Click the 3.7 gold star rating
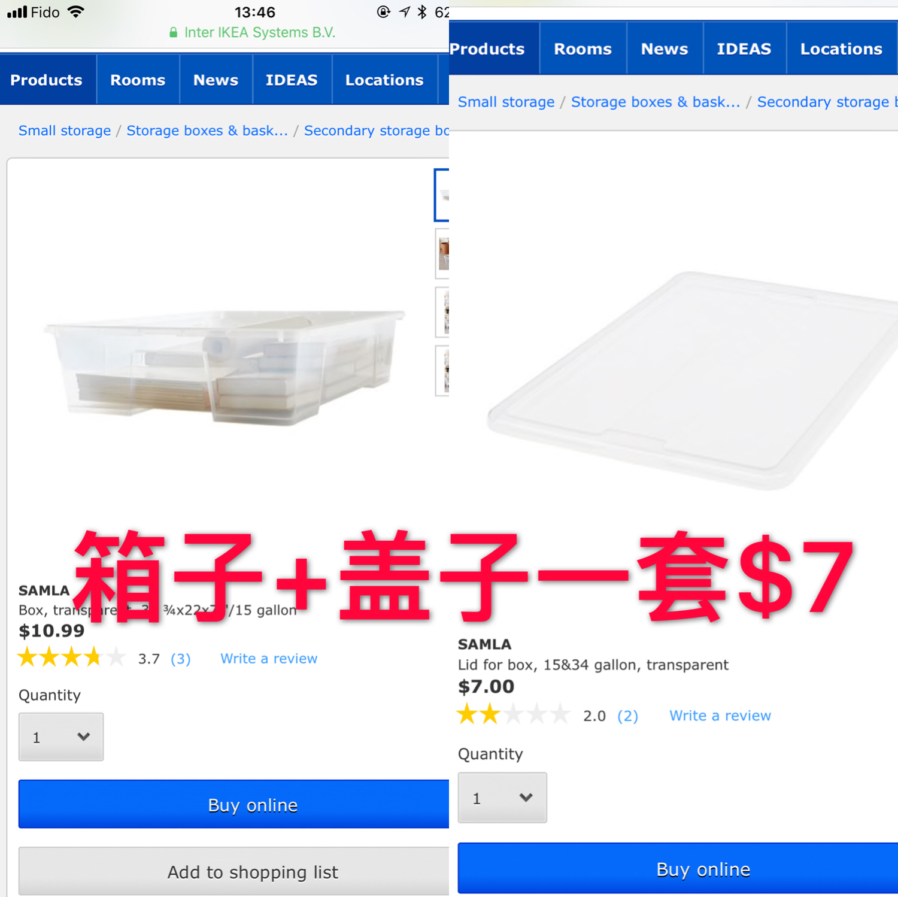 tap(72, 657)
